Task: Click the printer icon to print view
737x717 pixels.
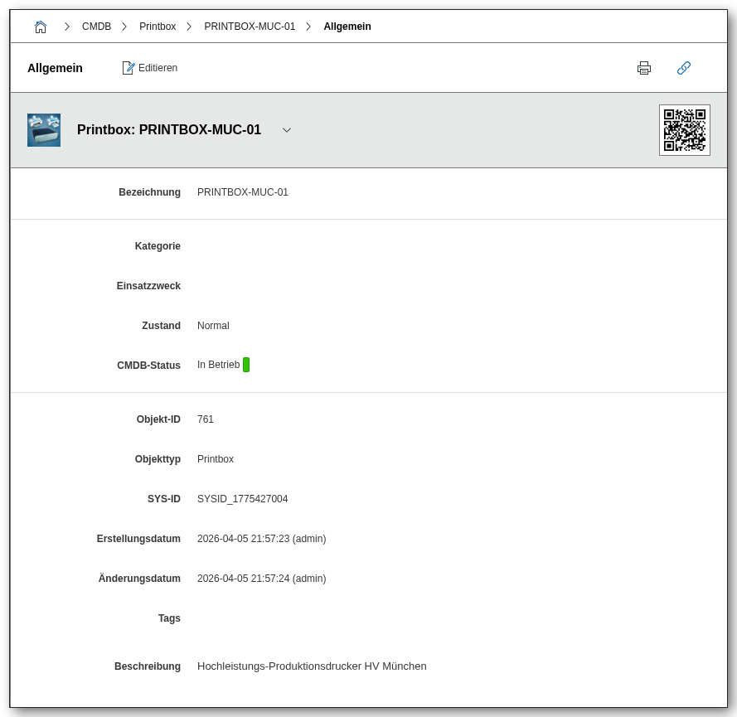Action: pyautogui.click(x=644, y=68)
